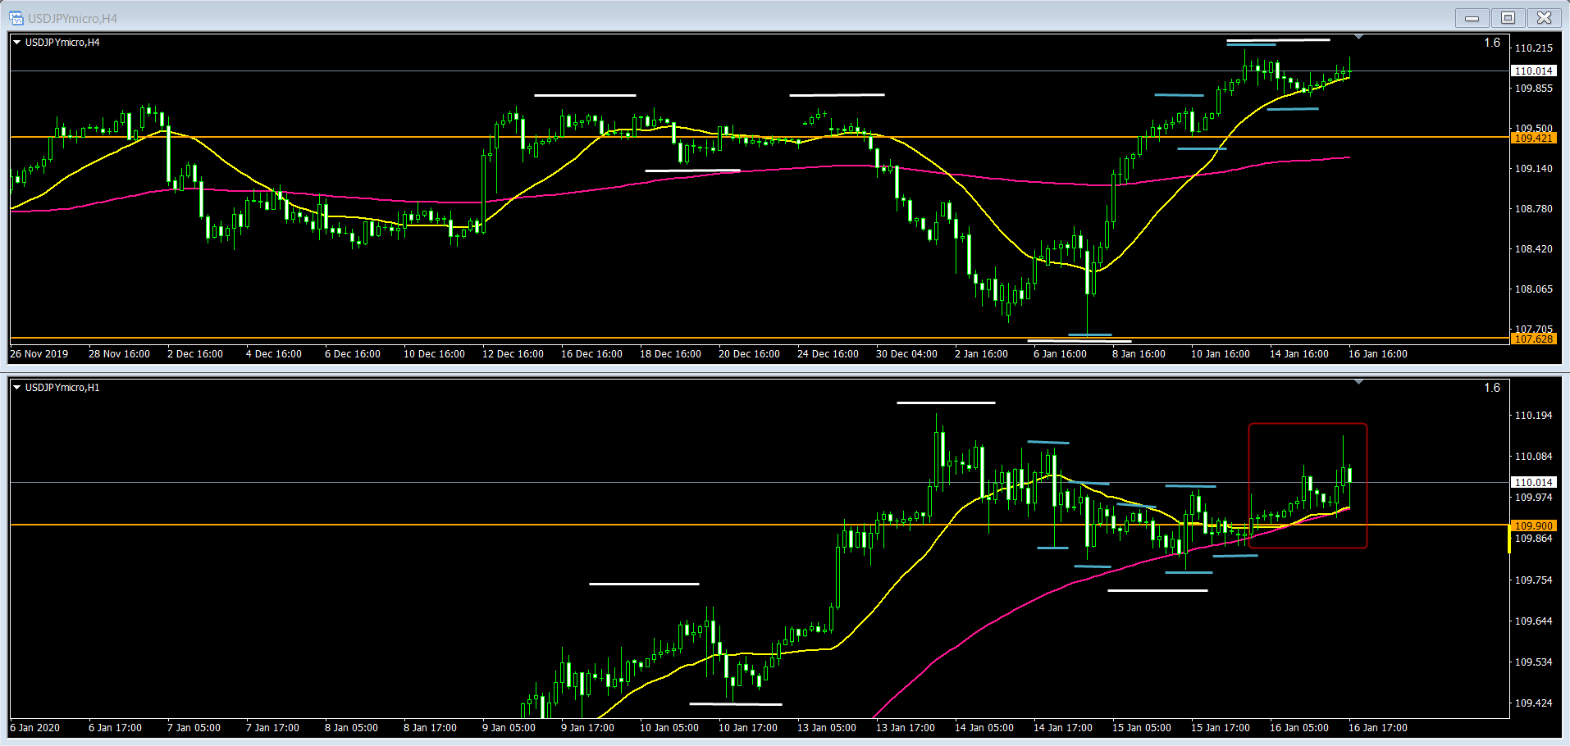Image resolution: width=1570 pixels, height=746 pixels.
Task: Click the 109.644 price axis label
Action: click(1533, 621)
